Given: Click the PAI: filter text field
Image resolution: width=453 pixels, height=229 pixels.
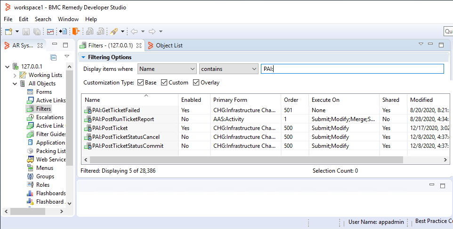Looking at the screenshot, I should (x=352, y=69).
